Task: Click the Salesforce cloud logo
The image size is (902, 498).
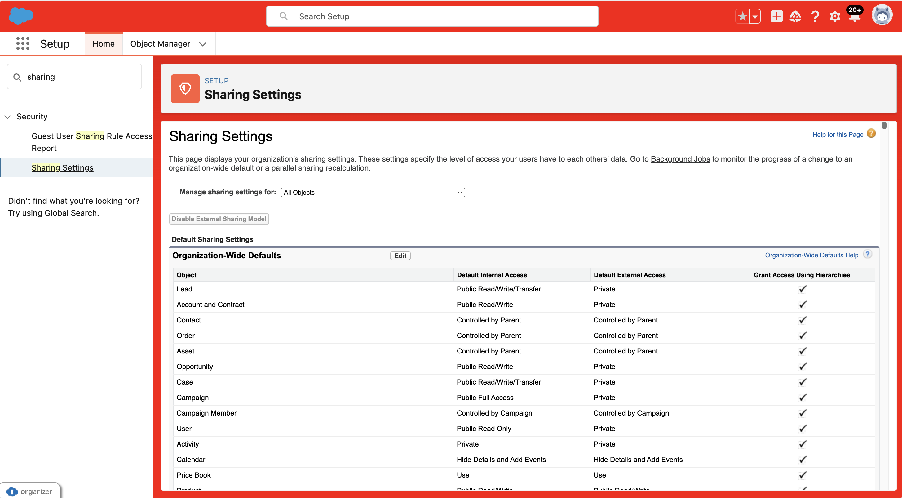Action: (21, 16)
